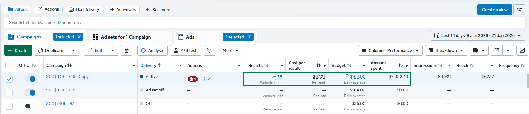529x114 pixels.
Task: Sort by Cost per result arrows
Action: coord(319,65)
